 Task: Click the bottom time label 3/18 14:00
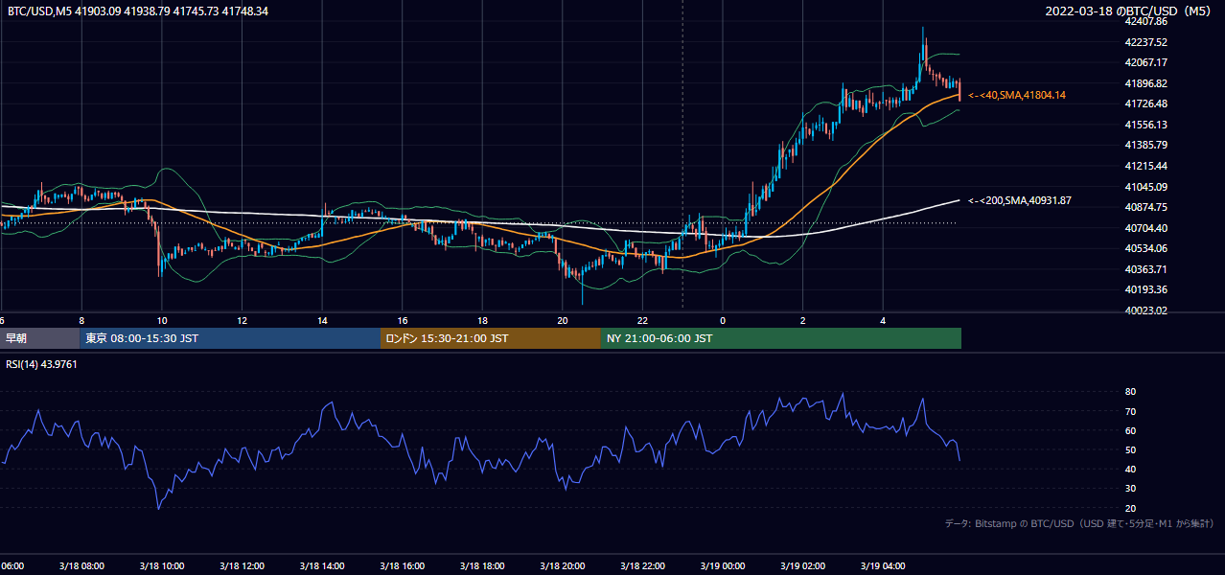[x=322, y=565]
